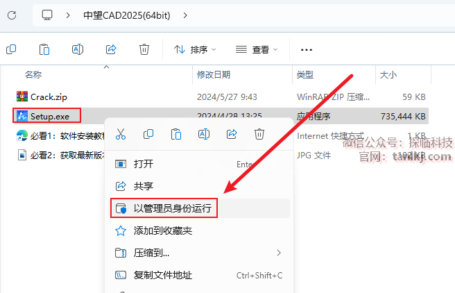455x293 pixels.
Task: Click the 59 KB size cell
Action: (x=414, y=97)
